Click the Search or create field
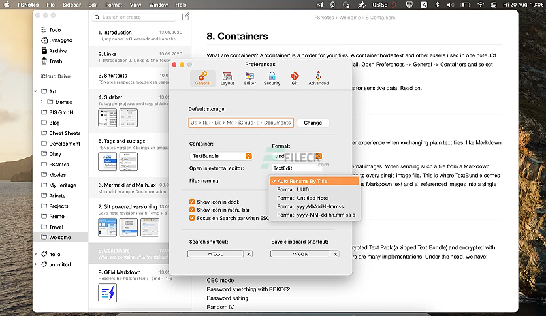This screenshot has height=316, width=546. pos(134,17)
